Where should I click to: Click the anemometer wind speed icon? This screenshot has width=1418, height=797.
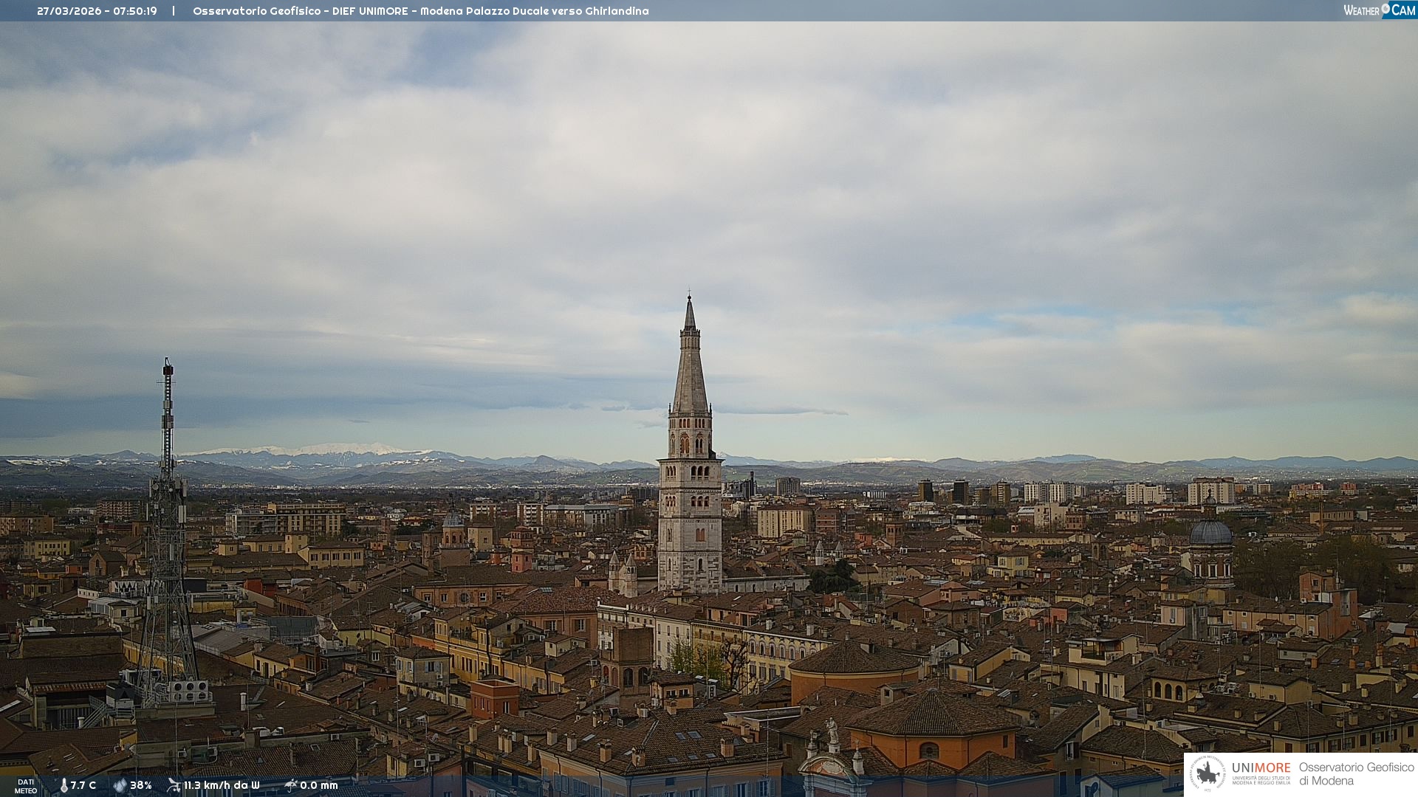tap(174, 785)
